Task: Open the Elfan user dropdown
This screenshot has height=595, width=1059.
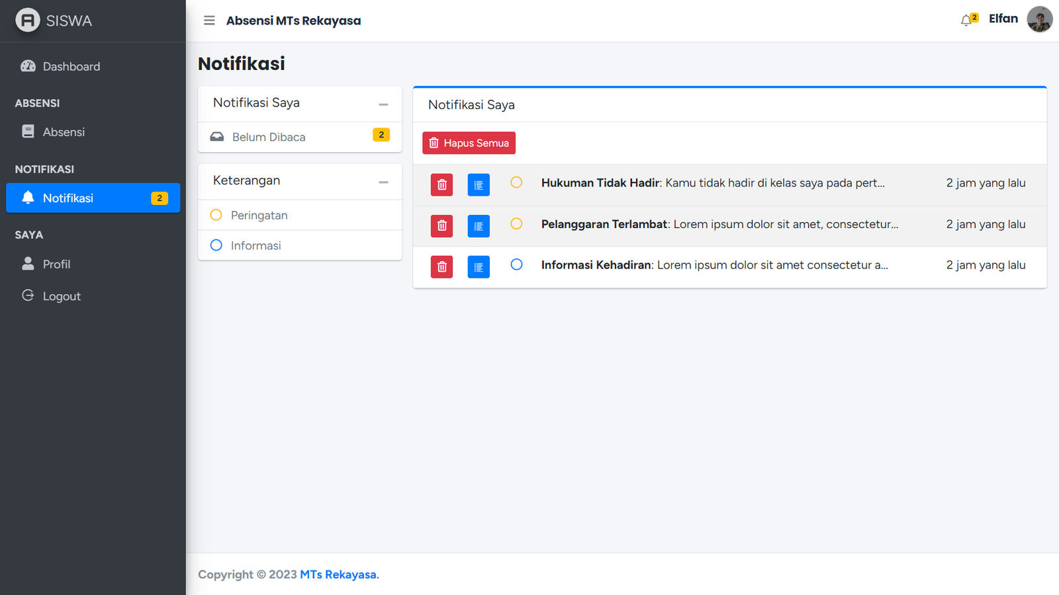Action: point(1003,19)
